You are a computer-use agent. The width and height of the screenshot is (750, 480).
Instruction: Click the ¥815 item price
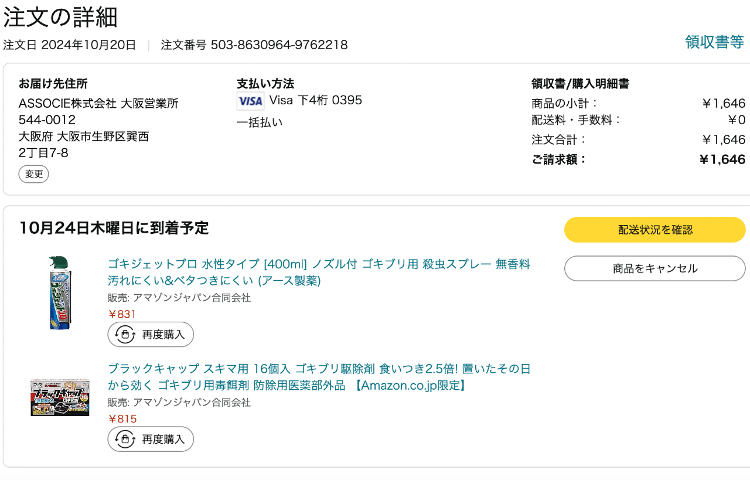pos(122,419)
